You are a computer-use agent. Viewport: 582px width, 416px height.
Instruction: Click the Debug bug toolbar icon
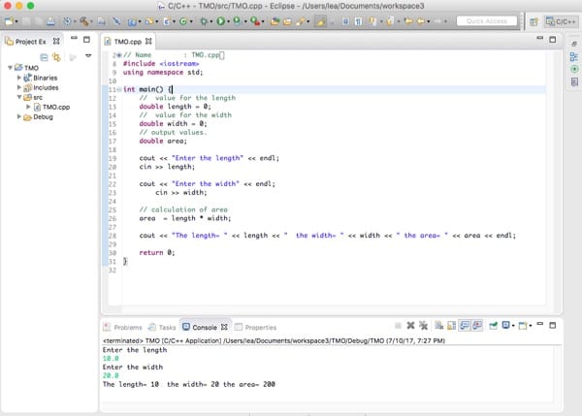coord(204,21)
